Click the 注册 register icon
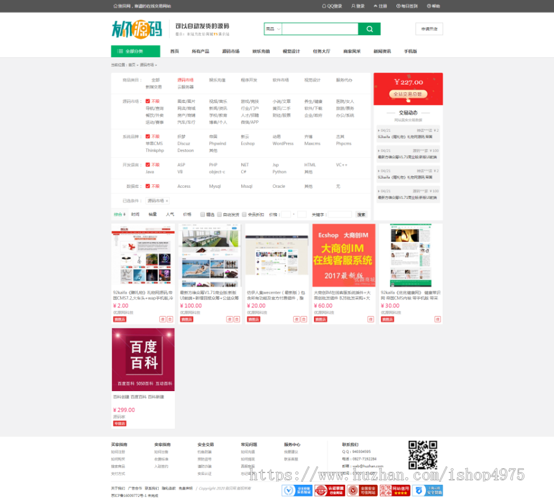Image resolution: width=554 pixels, height=502 pixels. [375, 6]
